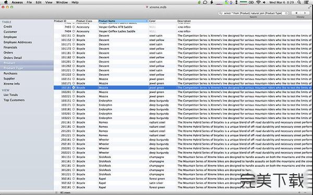
Task: Click the 'Vesper Gelflex Ladies Saddle' cell
Action: point(117,31)
